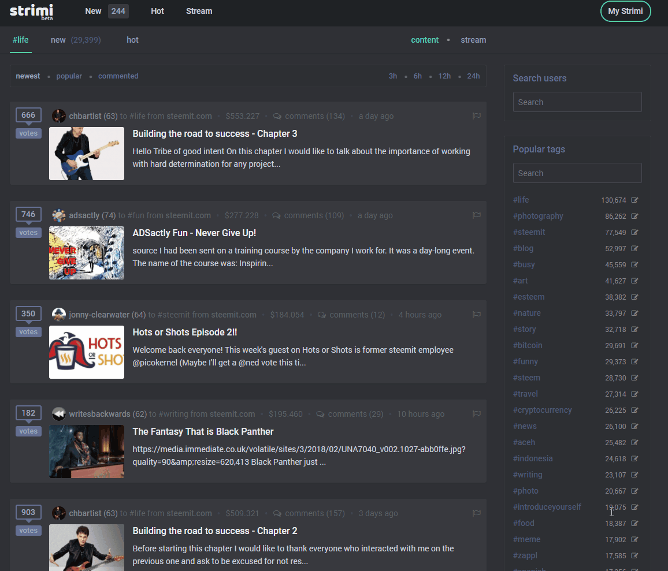Open the Never Give Up post thumbnail
The width and height of the screenshot is (668, 571).
(x=87, y=253)
